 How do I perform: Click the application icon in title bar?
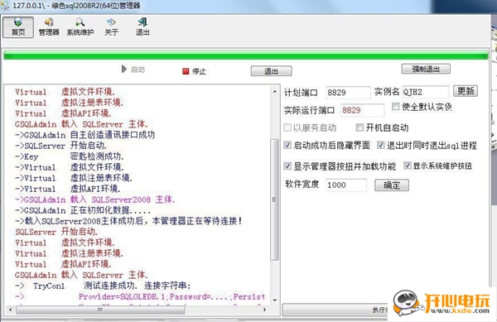pos(5,6)
